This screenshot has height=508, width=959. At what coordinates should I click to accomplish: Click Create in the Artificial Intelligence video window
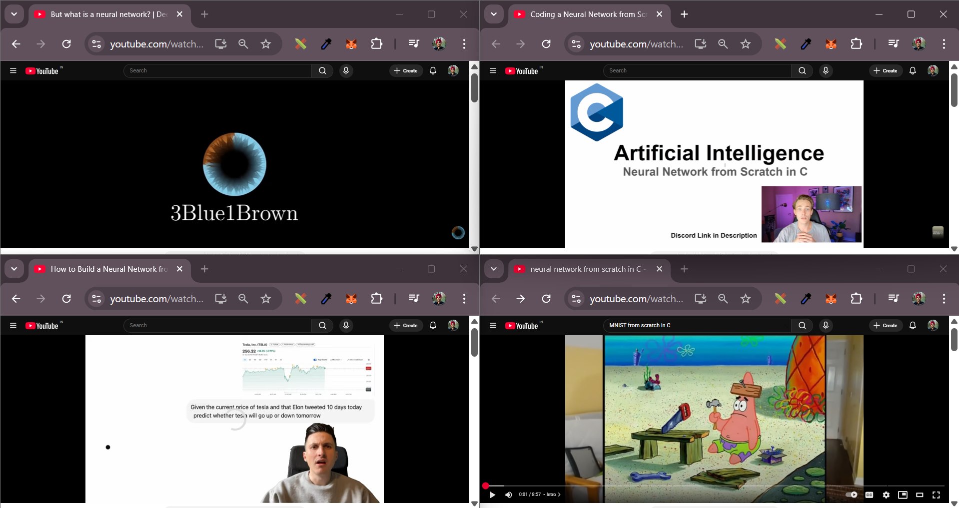(x=886, y=71)
